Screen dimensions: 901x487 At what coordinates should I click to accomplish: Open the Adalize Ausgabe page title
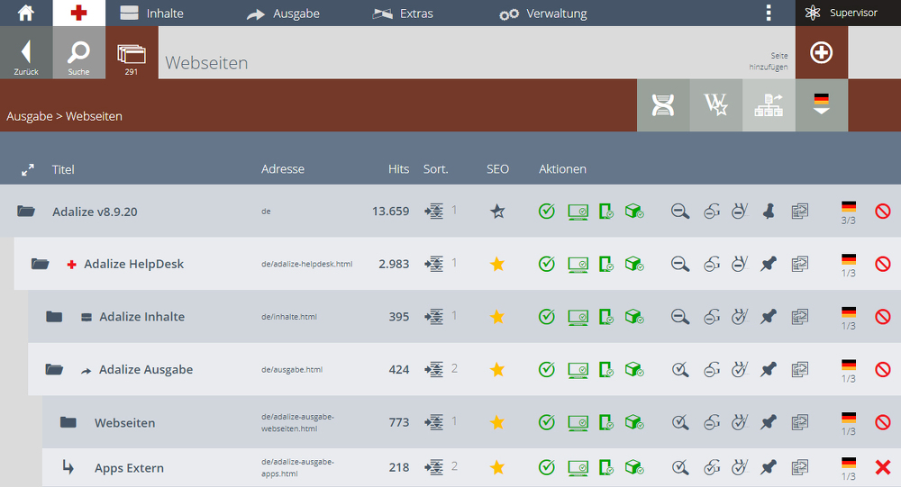pos(146,369)
